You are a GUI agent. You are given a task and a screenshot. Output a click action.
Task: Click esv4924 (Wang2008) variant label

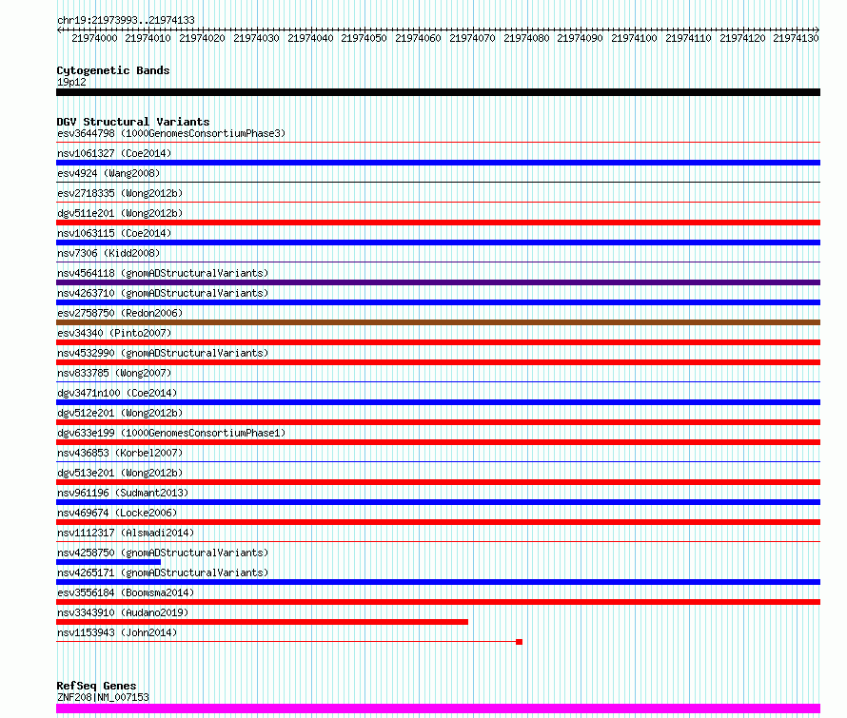[x=108, y=173]
